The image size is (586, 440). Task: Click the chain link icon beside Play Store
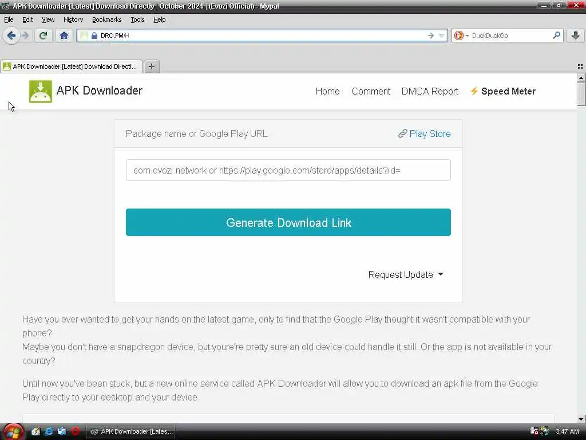[x=402, y=133]
